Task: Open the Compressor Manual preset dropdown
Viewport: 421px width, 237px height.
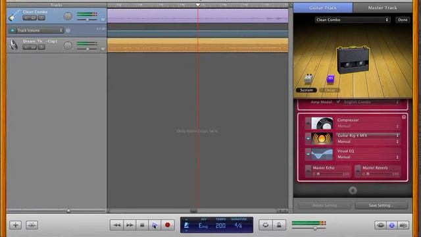Action: tap(368, 126)
